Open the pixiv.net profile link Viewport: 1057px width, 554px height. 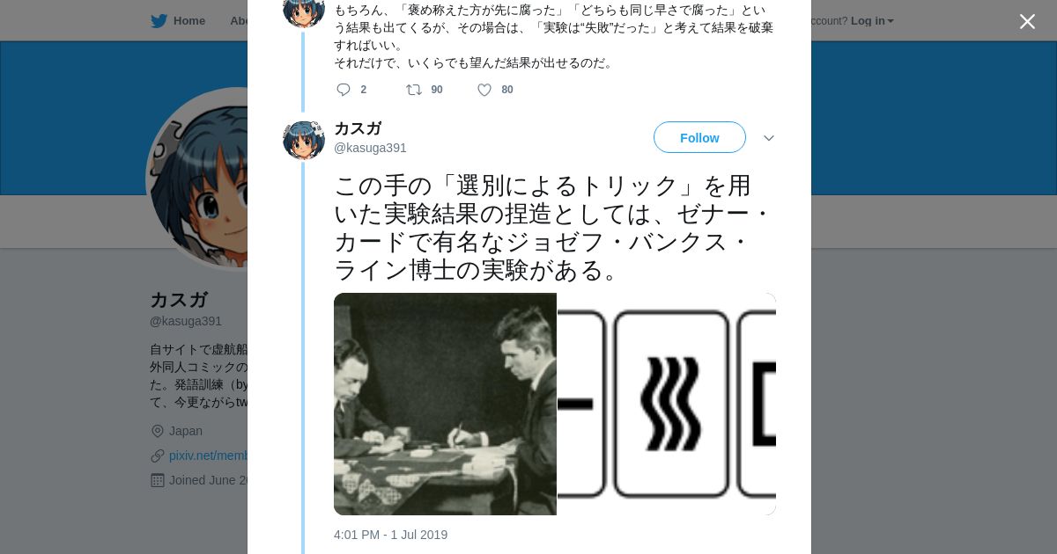tap(209, 456)
